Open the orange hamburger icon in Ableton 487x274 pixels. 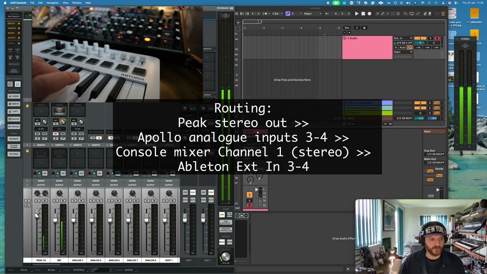point(443,14)
